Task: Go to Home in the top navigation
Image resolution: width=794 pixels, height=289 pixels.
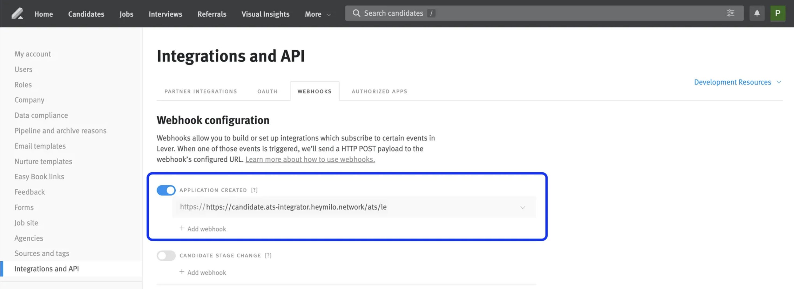Action: (44, 14)
